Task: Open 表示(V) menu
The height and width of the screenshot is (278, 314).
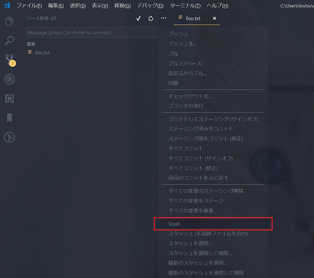Action: pyautogui.click(x=100, y=6)
